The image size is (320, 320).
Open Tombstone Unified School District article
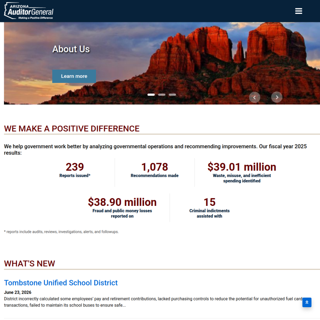tap(61, 283)
